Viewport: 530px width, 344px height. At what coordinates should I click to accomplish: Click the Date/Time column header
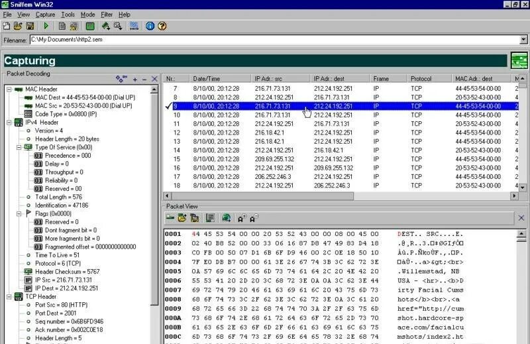pyautogui.click(x=220, y=79)
